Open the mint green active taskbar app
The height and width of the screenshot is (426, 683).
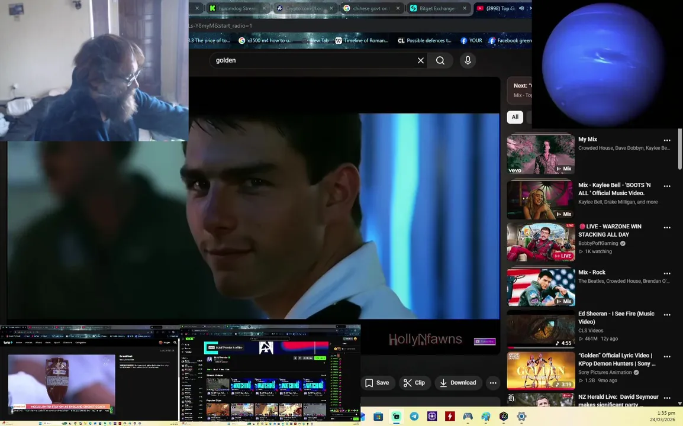[x=397, y=417]
